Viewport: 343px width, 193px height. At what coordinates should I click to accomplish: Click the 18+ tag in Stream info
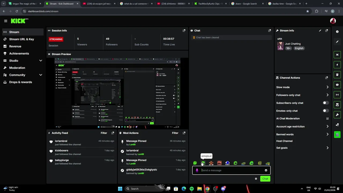tap(288, 48)
